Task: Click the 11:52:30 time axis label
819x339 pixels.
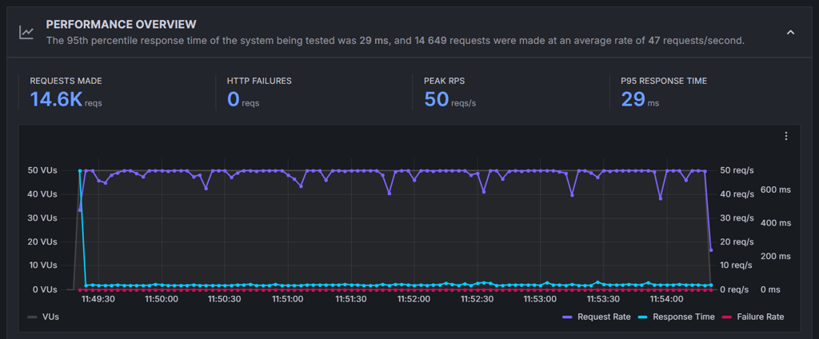Action: coord(477,299)
